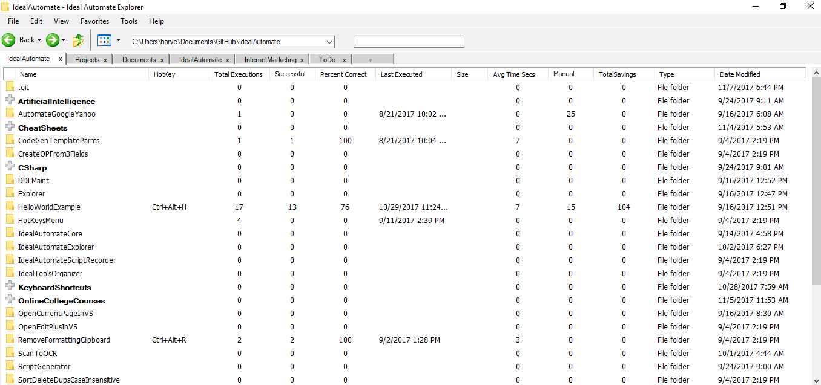Expand the OnlineCollegeCourses category plus sign
The height and width of the screenshot is (385, 821).
tap(10, 300)
